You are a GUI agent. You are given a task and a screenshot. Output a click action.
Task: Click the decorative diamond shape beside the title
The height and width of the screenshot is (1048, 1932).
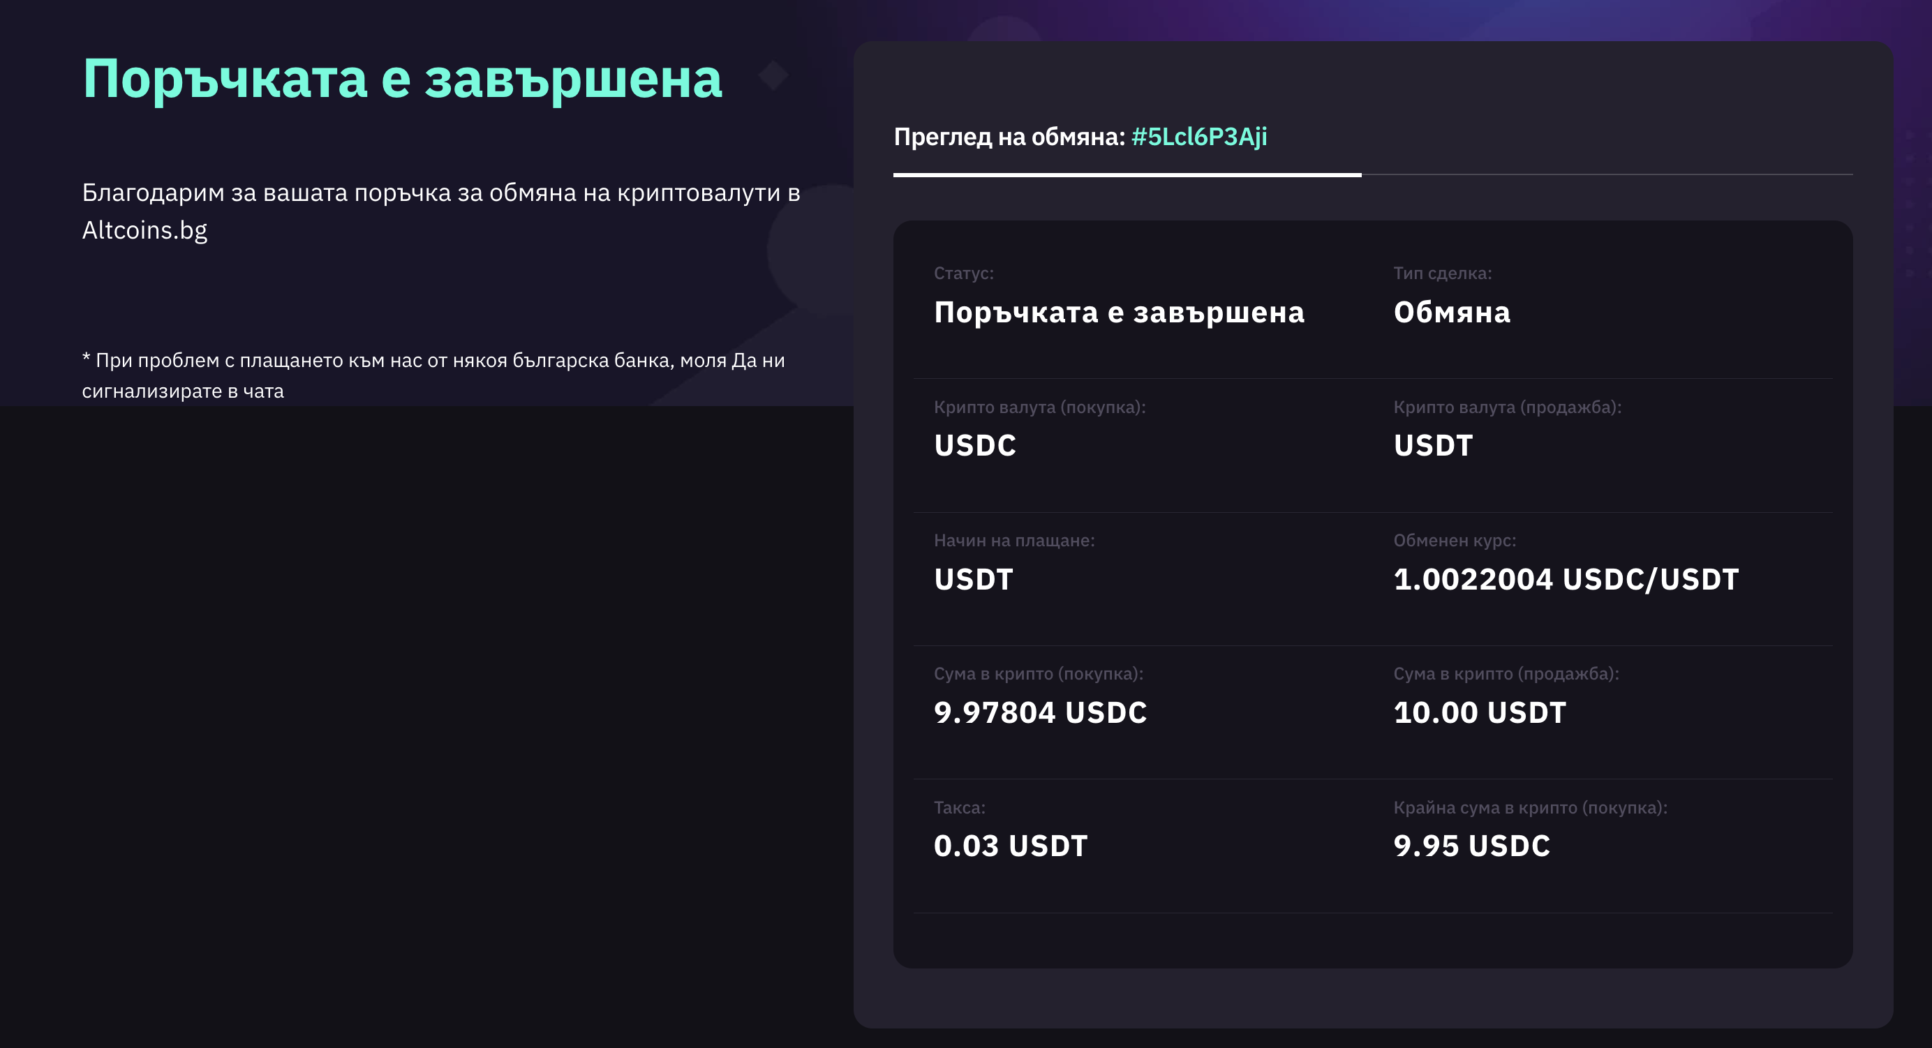coord(773,75)
